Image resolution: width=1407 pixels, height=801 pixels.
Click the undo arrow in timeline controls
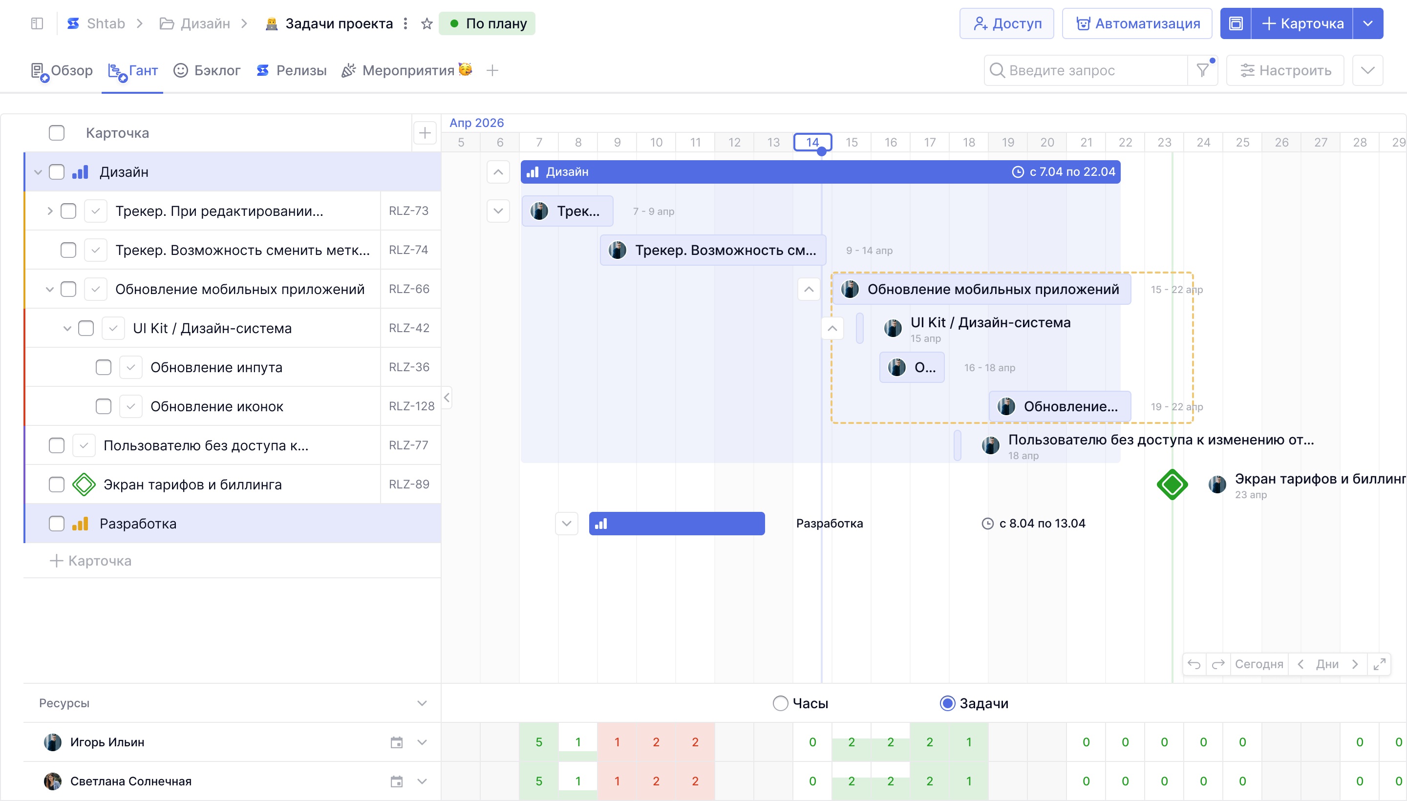(x=1194, y=664)
